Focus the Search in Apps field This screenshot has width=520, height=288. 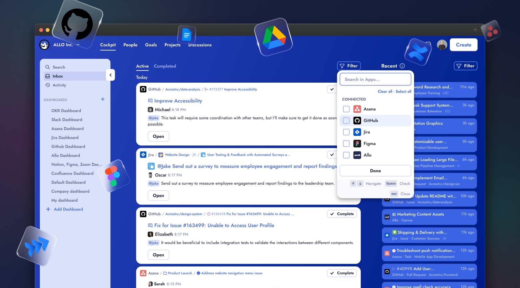[375, 79]
